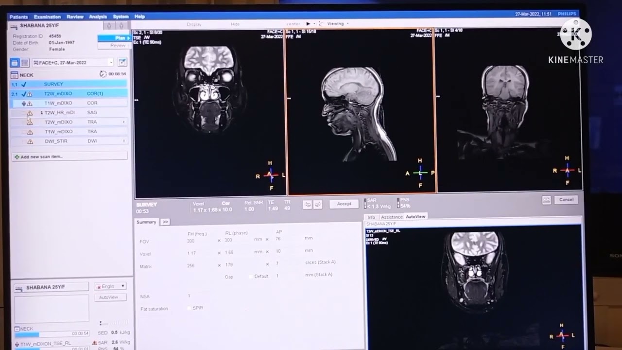
Task: Click the Review button below Plan
Action: 114,45
